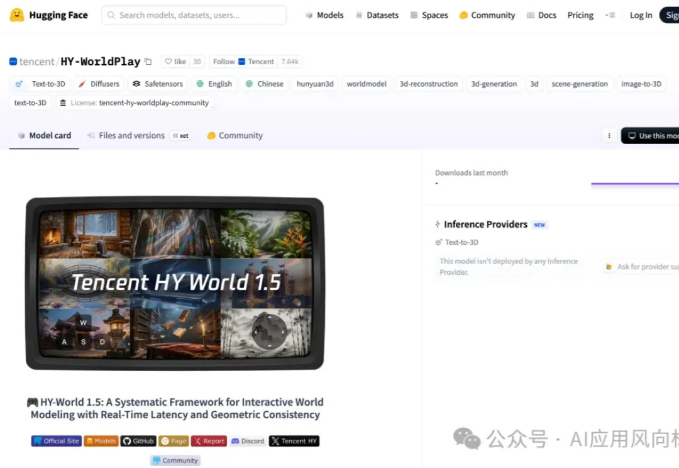Select the Text-to-3D task tag

point(41,84)
